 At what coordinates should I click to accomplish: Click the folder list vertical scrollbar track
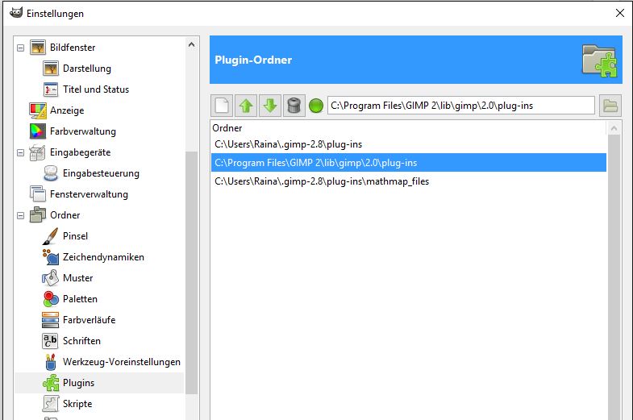point(614,277)
